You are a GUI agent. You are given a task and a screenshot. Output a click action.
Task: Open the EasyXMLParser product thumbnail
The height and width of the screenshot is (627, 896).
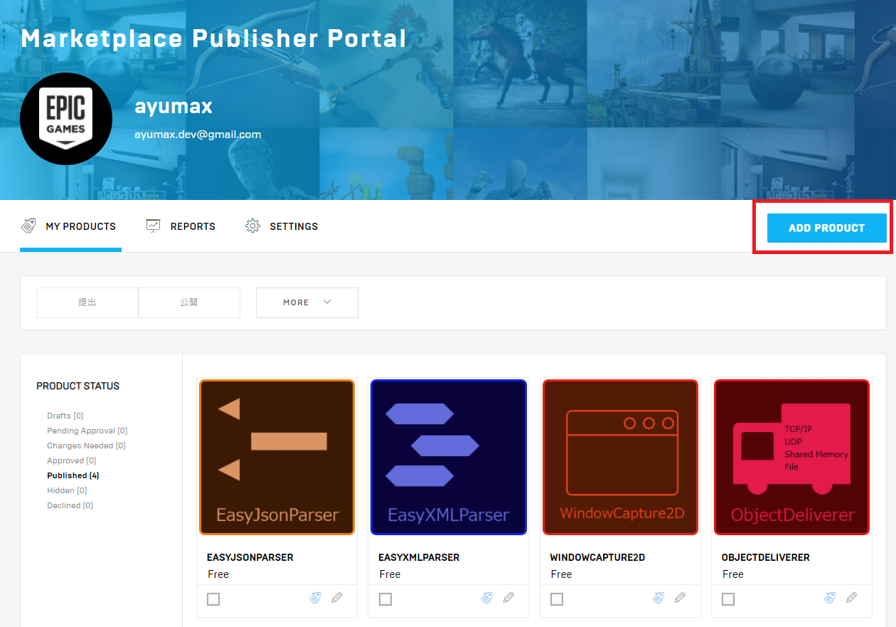click(x=448, y=457)
